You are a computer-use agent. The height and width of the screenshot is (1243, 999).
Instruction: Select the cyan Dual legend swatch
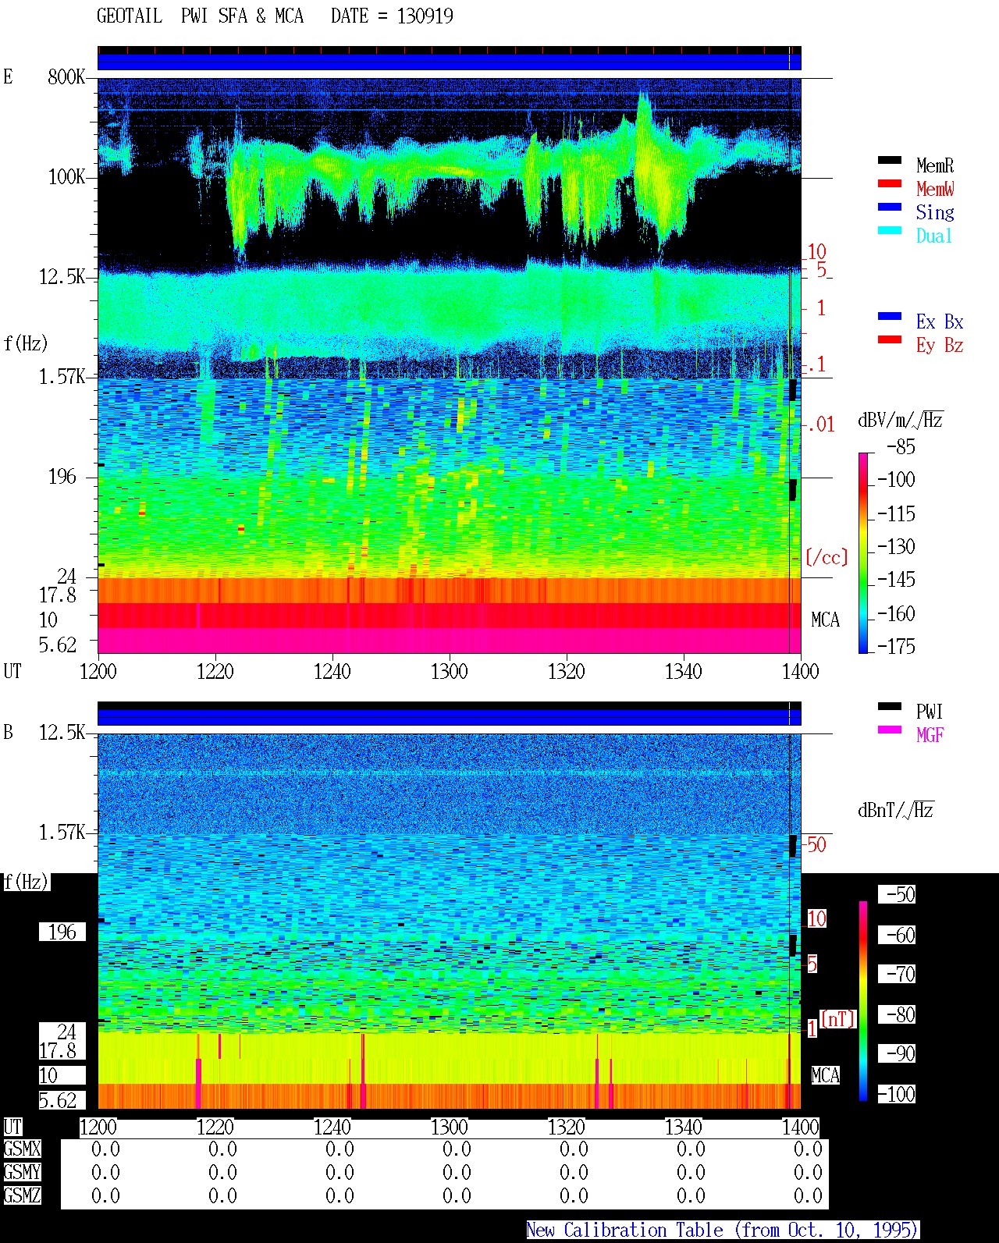tap(890, 230)
